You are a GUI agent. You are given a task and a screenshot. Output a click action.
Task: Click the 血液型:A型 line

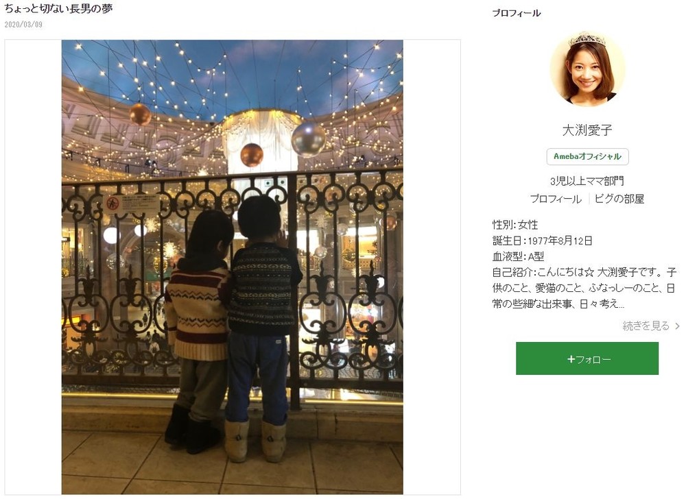[518, 256]
